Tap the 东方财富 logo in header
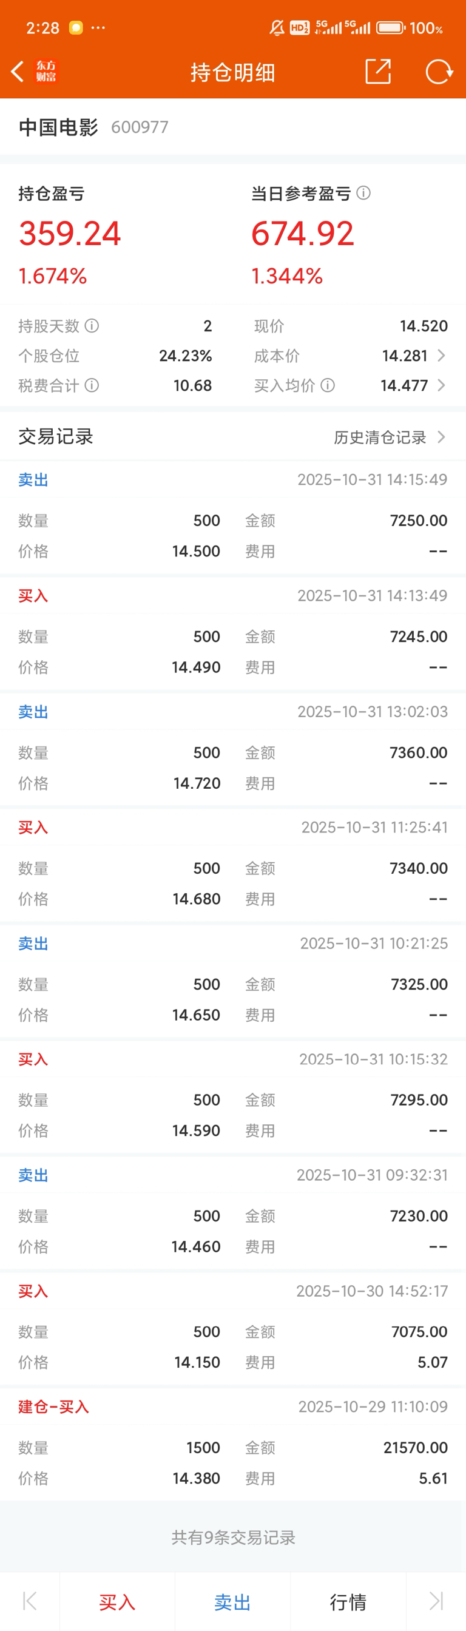The height and width of the screenshot is (1631, 466). coord(46,72)
